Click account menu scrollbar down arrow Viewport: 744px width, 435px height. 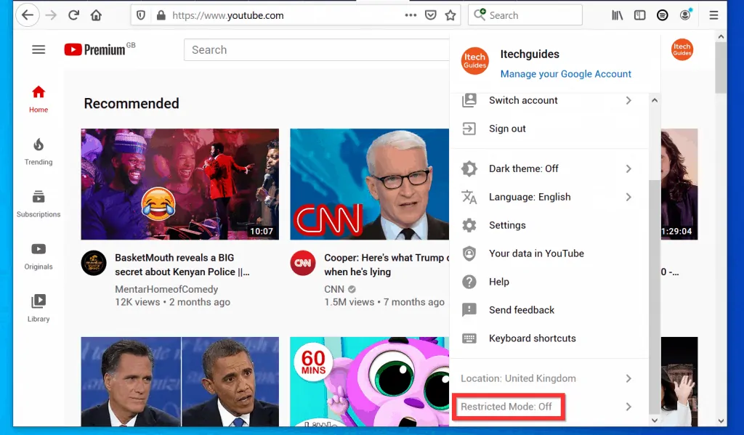[655, 420]
